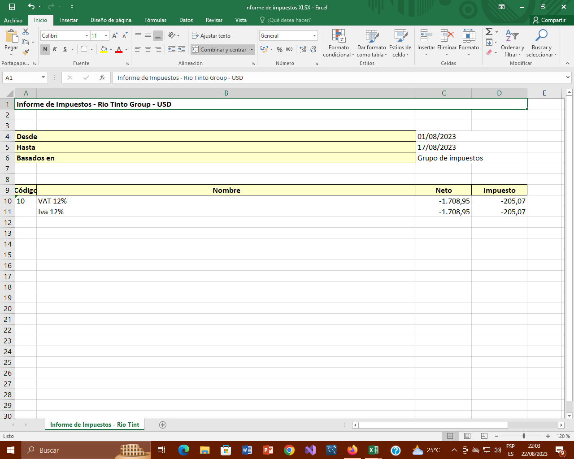Open Formato condicional menu

point(339,43)
